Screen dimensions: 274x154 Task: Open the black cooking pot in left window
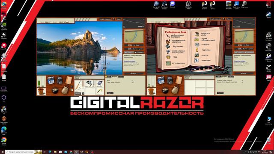[55, 90]
